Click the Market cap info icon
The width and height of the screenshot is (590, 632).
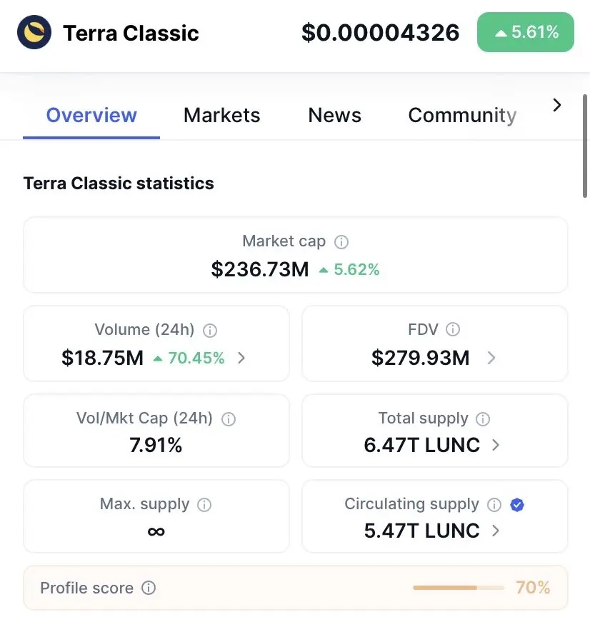point(341,242)
